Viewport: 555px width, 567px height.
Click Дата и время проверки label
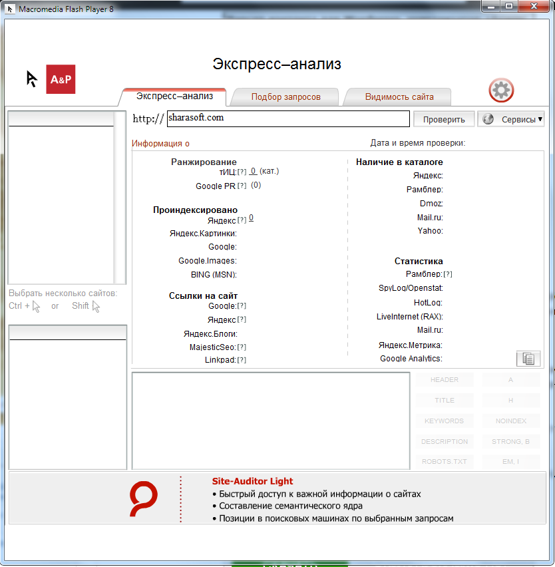click(418, 143)
